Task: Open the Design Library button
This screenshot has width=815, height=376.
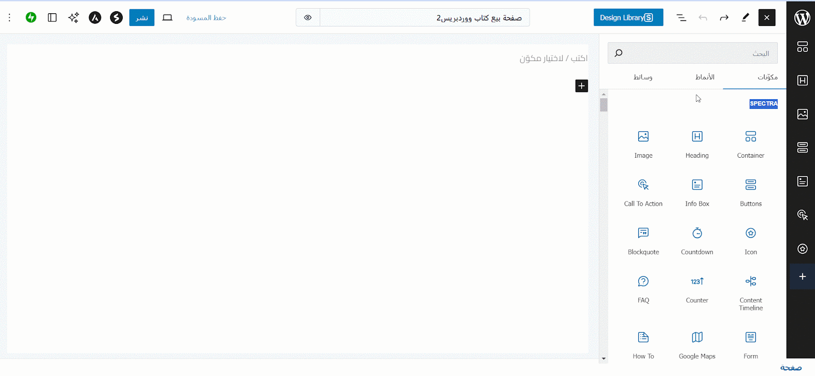Action: pyautogui.click(x=628, y=17)
